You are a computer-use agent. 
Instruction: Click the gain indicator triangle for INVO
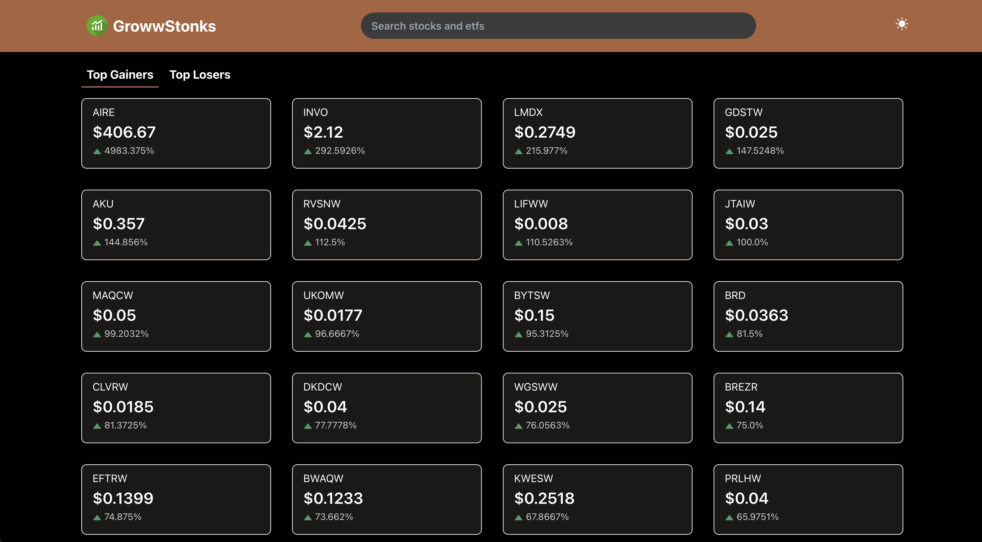coord(307,150)
